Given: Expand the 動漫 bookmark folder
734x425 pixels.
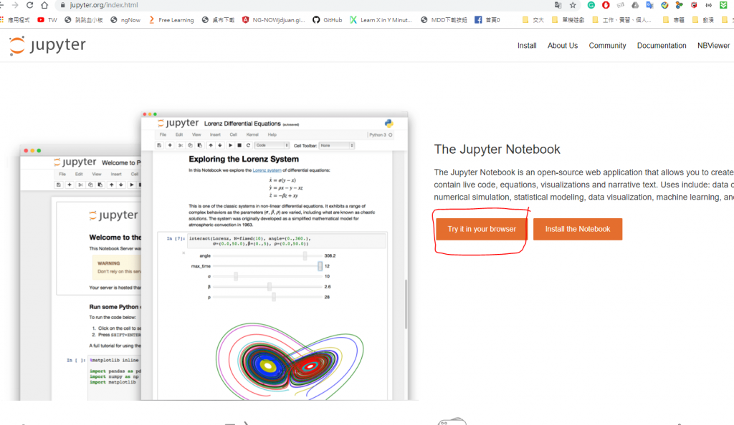Looking at the screenshot, I should (x=703, y=20).
